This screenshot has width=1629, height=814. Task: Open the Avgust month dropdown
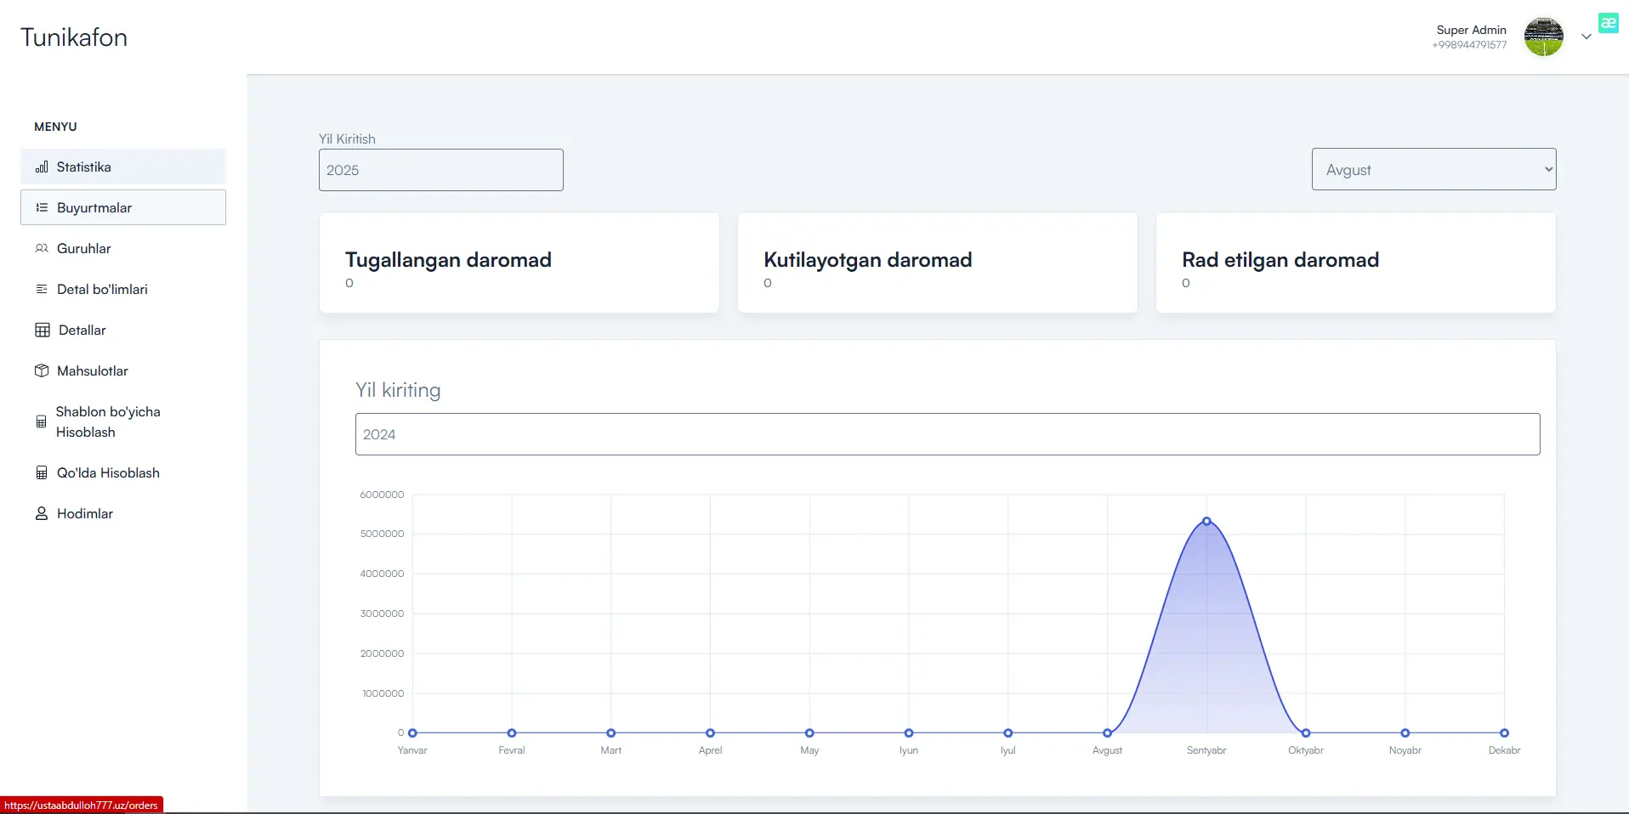(x=1433, y=170)
